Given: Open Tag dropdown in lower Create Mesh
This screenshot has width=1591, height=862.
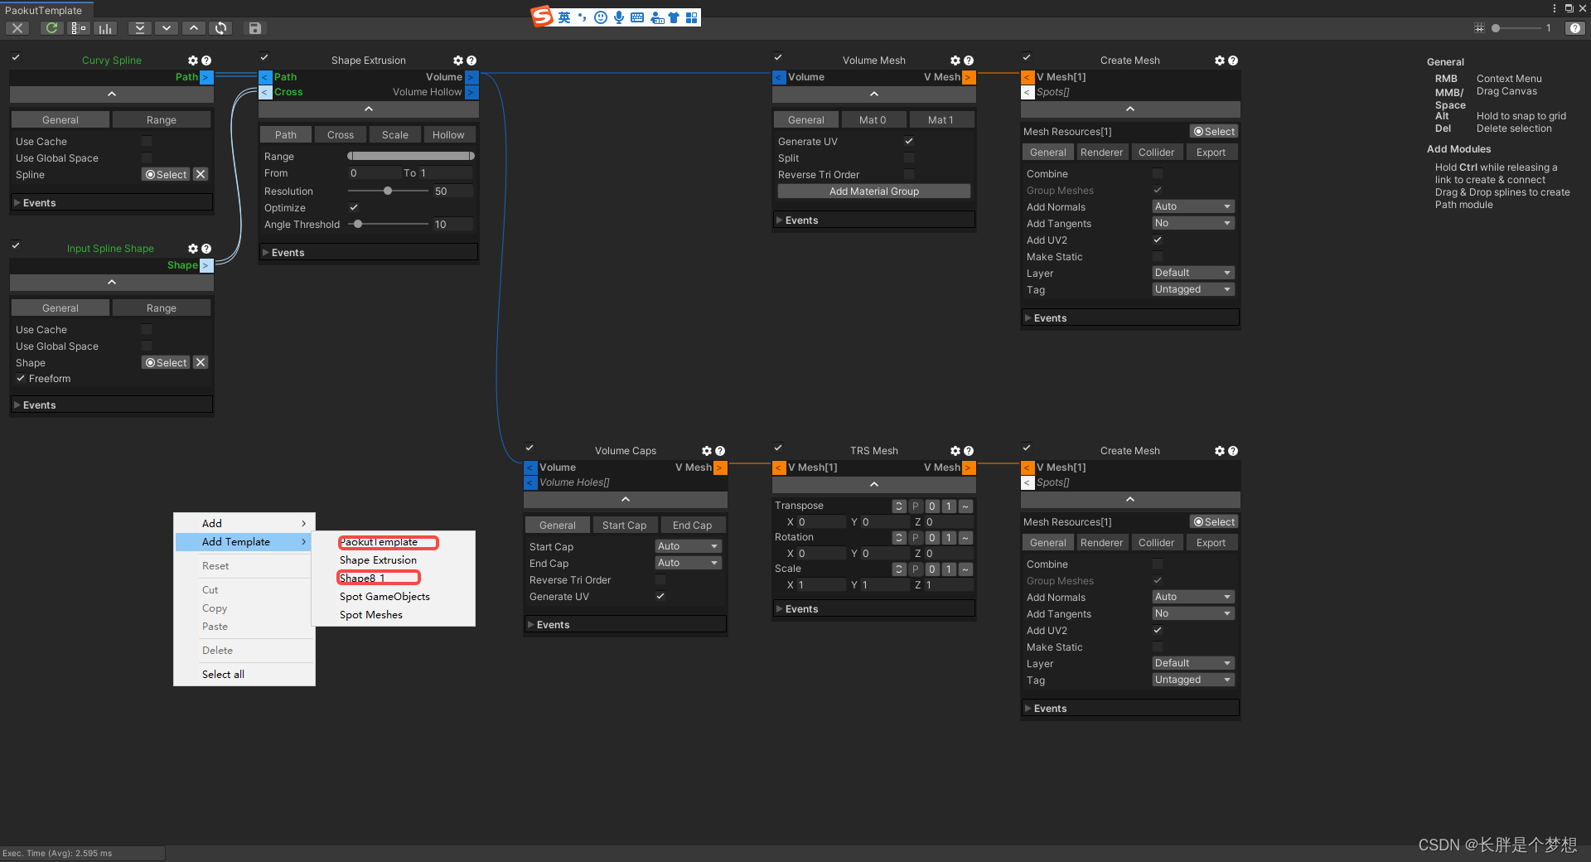Looking at the screenshot, I should [x=1193, y=680].
